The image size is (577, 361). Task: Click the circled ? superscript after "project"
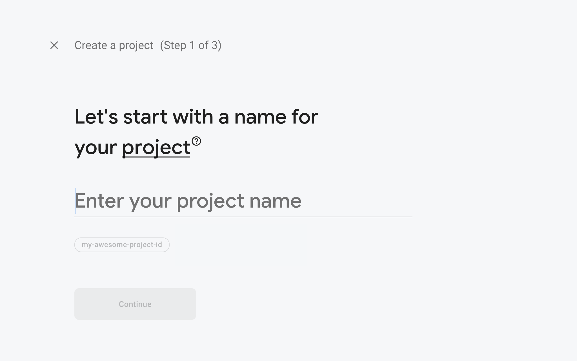click(x=196, y=141)
